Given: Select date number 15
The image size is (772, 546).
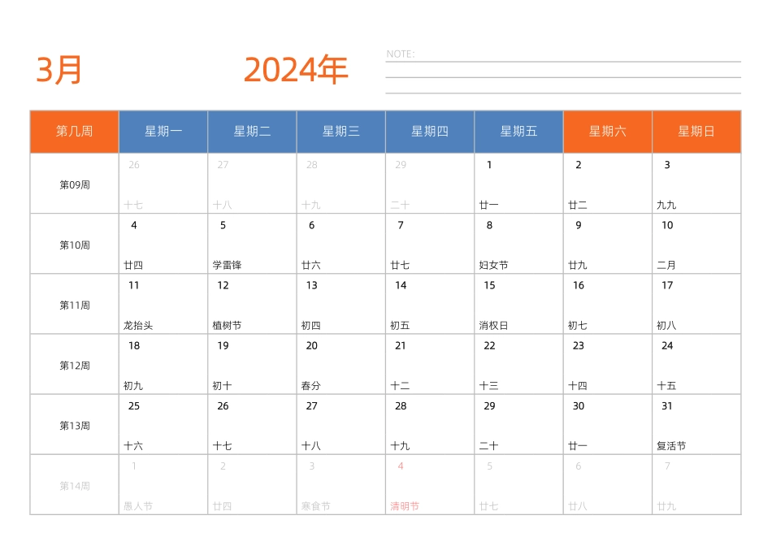Looking at the screenshot, I should click(489, 285).
